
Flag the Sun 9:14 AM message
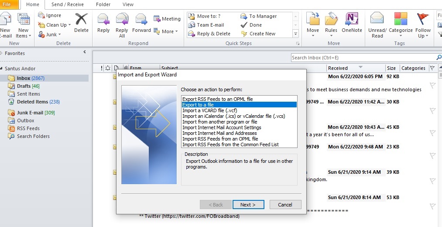click(432, 181)
